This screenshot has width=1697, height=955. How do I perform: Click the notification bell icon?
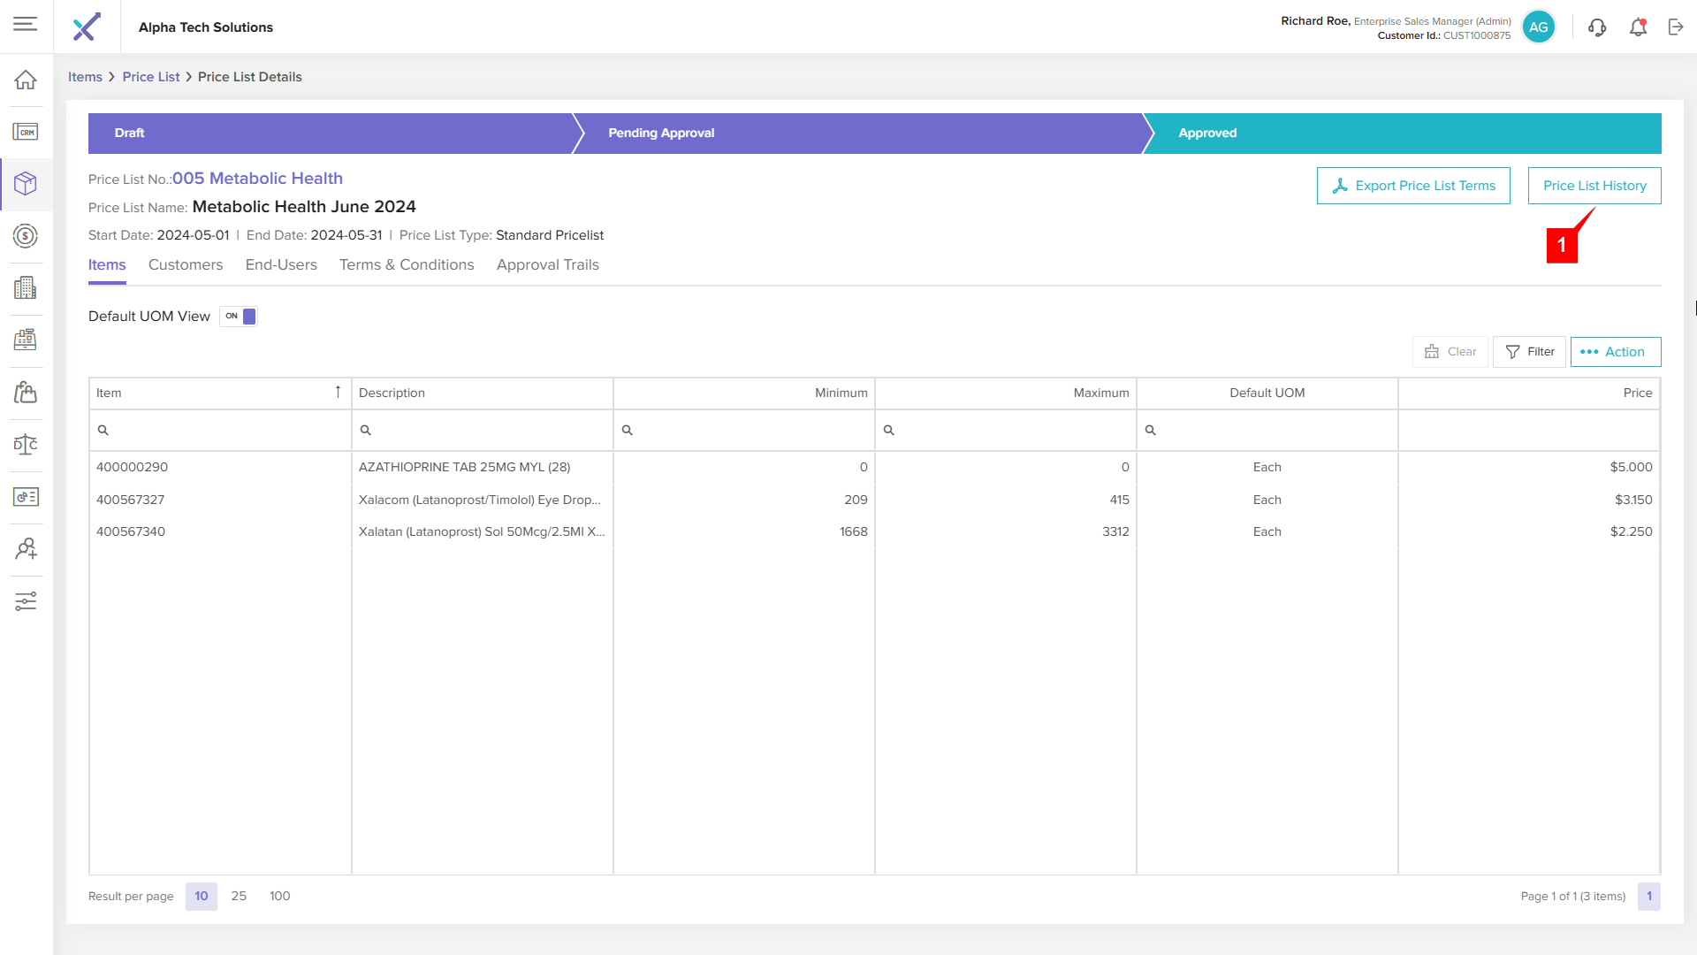1638,27
